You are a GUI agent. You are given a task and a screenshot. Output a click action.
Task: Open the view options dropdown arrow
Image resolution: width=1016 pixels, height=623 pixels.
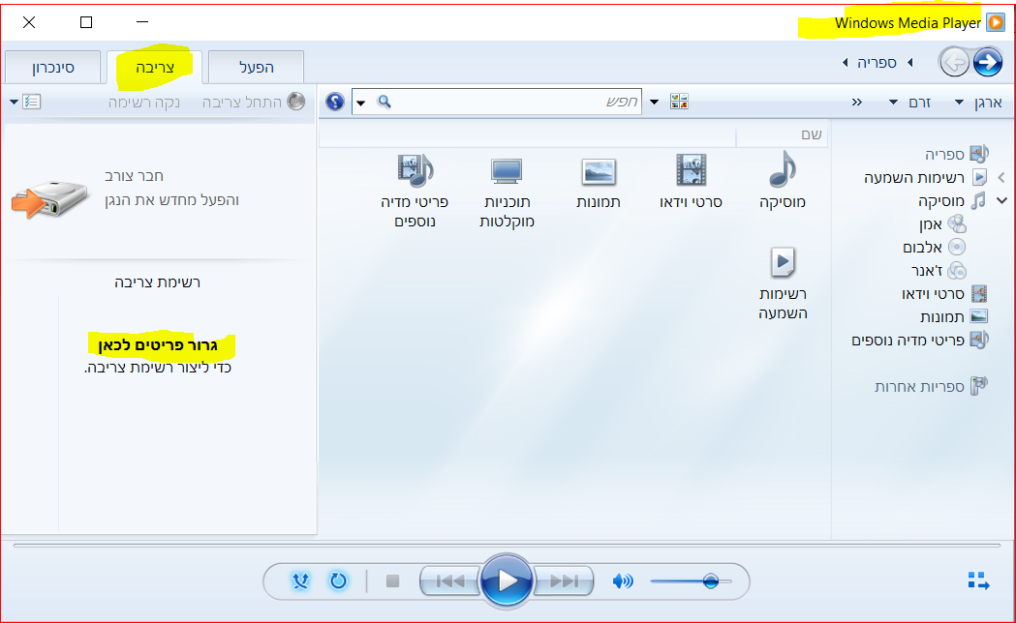[x=655, y=102]
